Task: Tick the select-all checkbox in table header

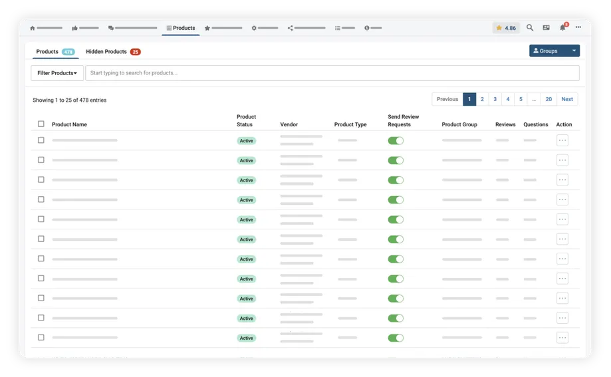Action: pos(41,124)
